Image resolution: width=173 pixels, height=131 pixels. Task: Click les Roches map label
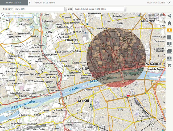point(51,78)
